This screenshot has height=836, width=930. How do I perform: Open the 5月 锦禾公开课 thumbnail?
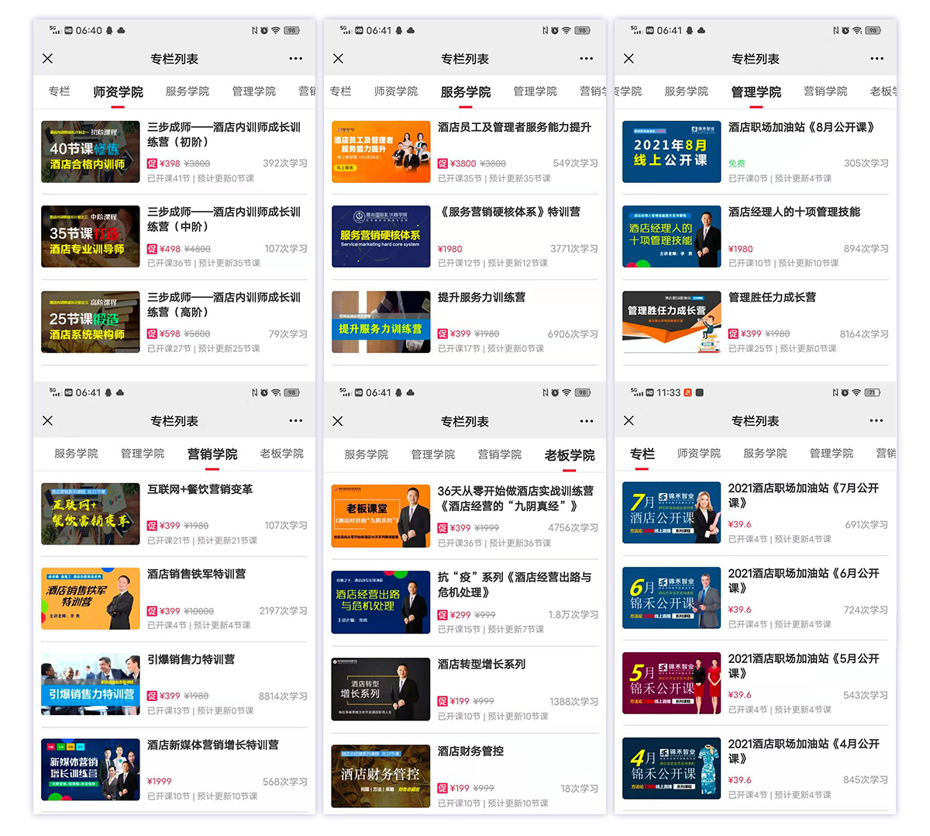(671, 683)
